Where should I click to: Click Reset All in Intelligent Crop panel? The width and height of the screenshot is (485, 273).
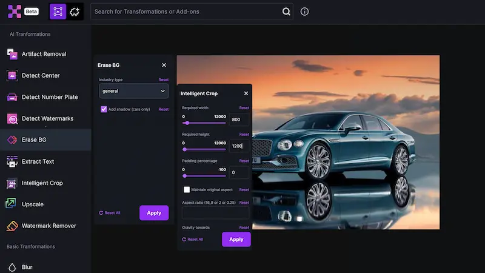point(192,239)
